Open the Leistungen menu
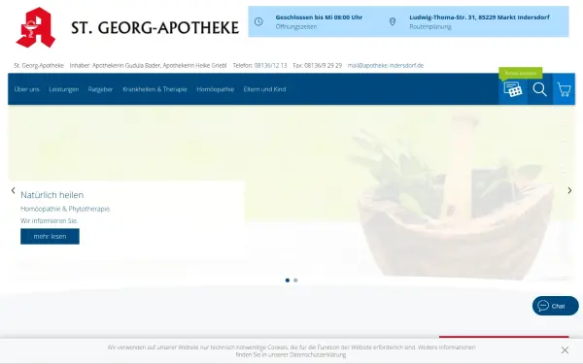The height and width of the screenshot is (364, 583). tap(63, 89)
